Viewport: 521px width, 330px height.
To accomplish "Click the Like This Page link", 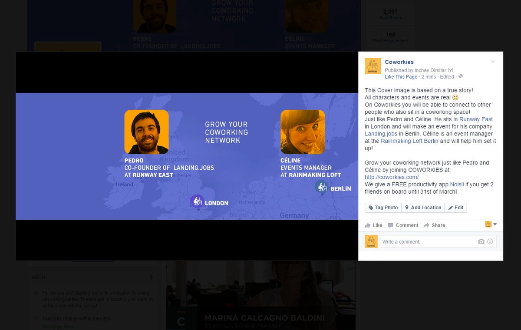I will pos(401,77).
